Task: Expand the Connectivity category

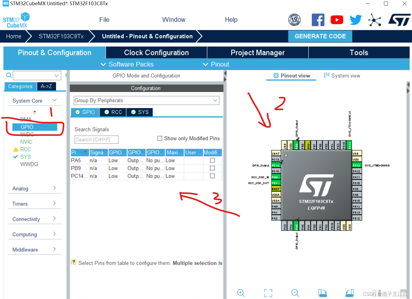Action: pyautogui.click(x=54, y=218)
